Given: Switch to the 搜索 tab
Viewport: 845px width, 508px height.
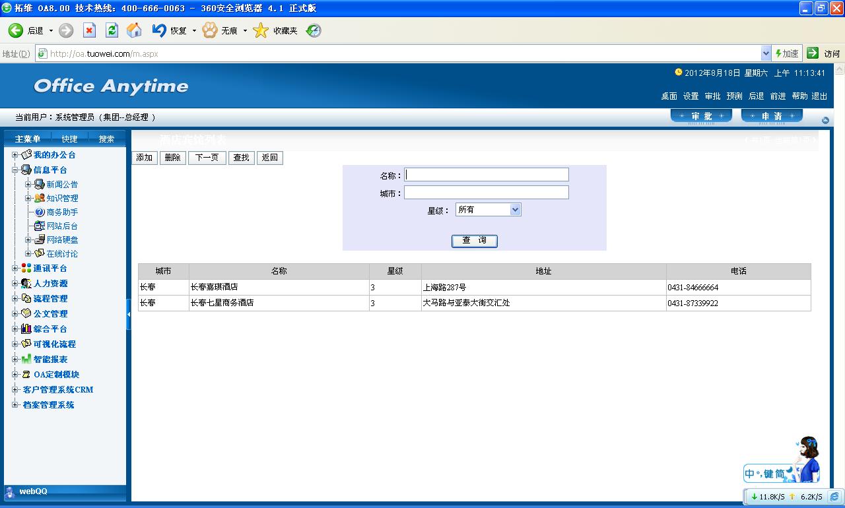Looking at the screenshot, I should tap(106, 139).
